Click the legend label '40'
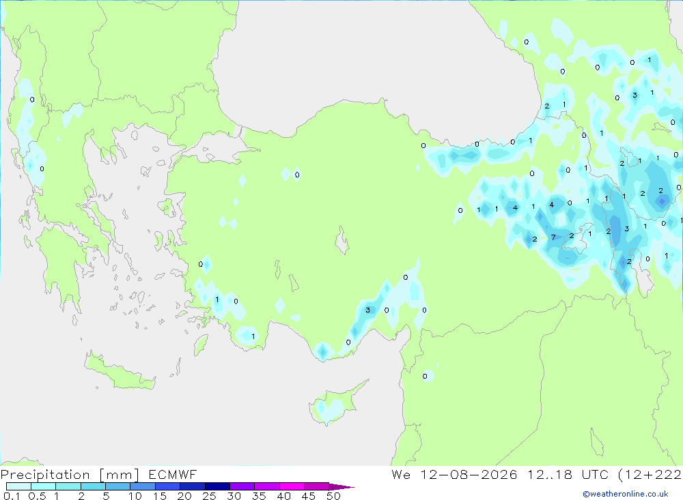Viewport: 683px width, 500px height. point(284,496)
